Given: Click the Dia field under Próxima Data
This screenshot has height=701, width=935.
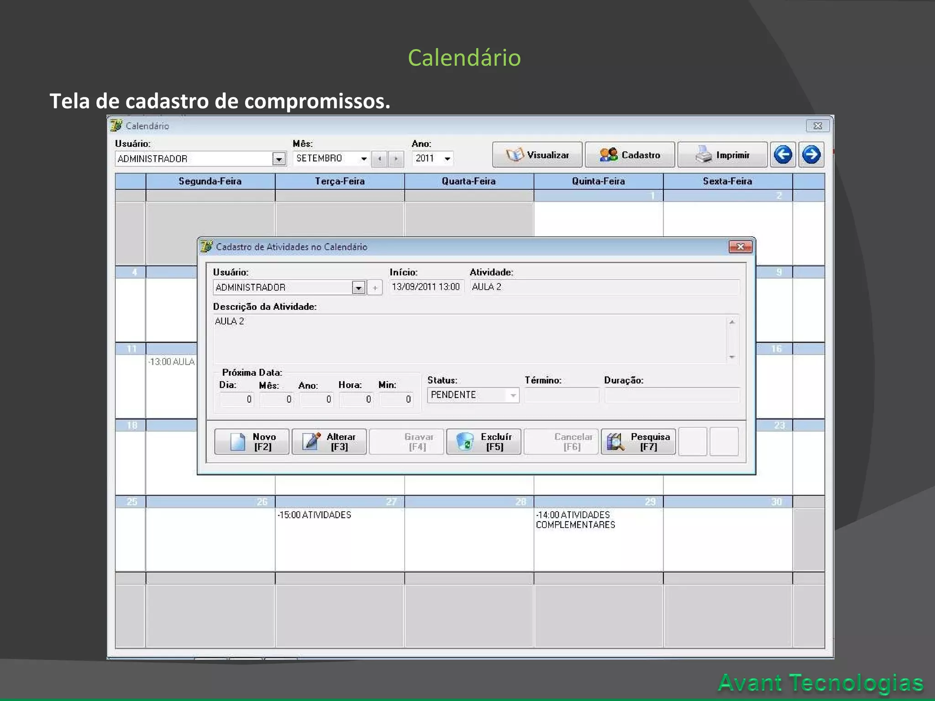Looking at the screenshot, I should point(237,399).
